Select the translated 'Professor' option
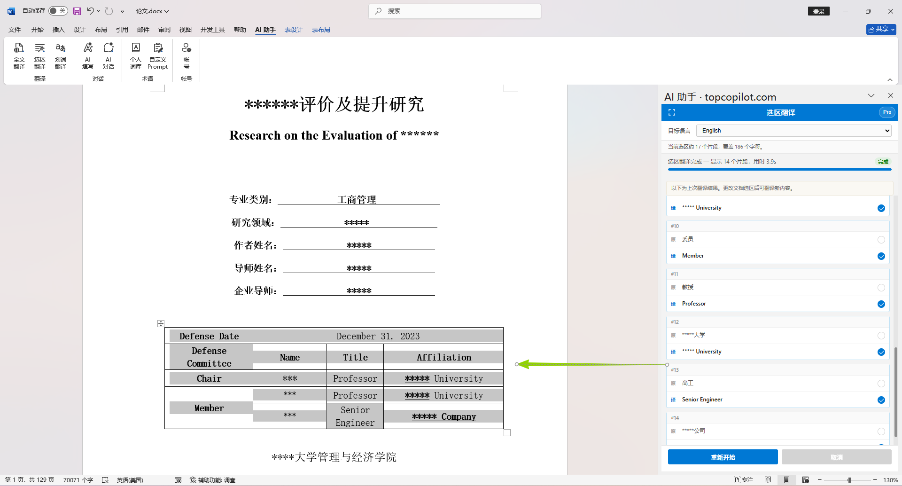 pyautogui.click(x=881, y=304)
